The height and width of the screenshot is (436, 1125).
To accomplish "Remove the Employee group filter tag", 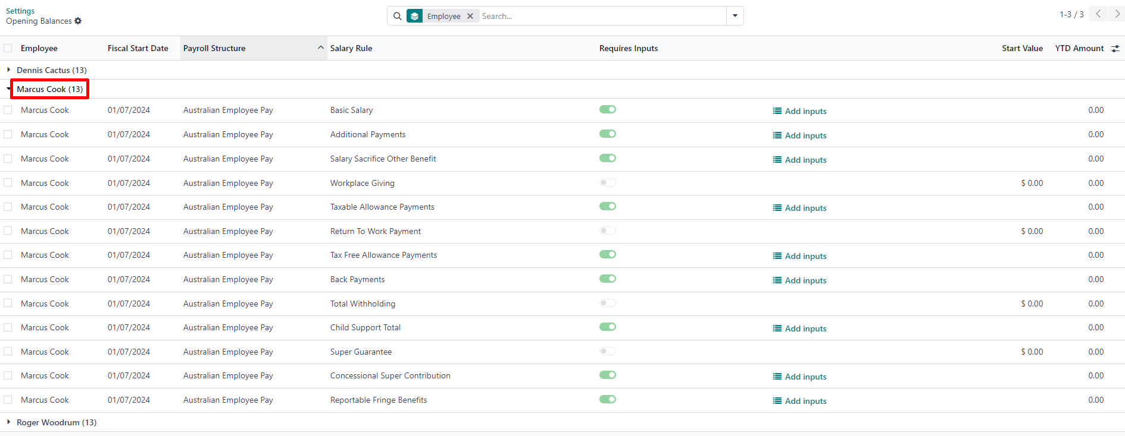I will (x=470, y=16).
